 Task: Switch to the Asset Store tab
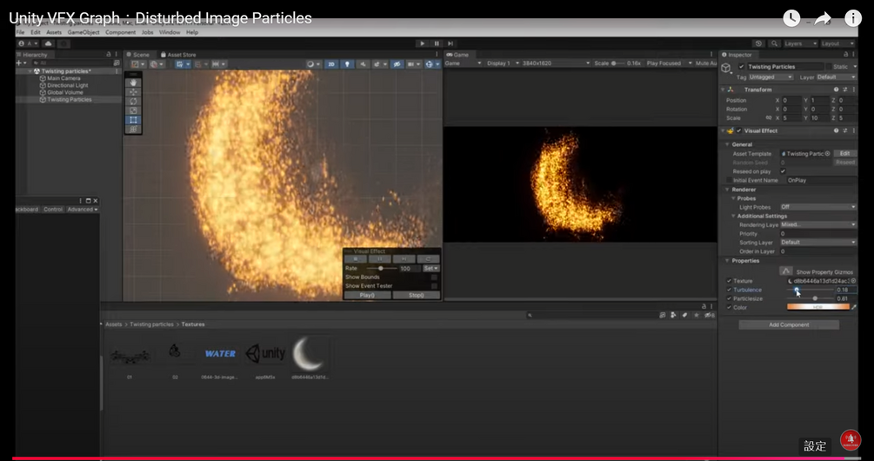click(x=177, y=55)
